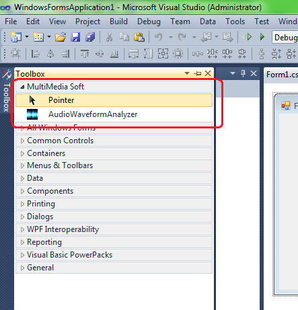This screenshot has width=298, height=310.
Task: Expand the Visual Basic PowerPacks group
Action: tap(114, 255)
